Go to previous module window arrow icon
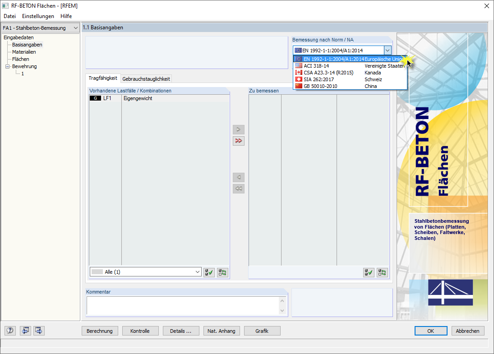The image size is (494, 354). pos(26,331)
